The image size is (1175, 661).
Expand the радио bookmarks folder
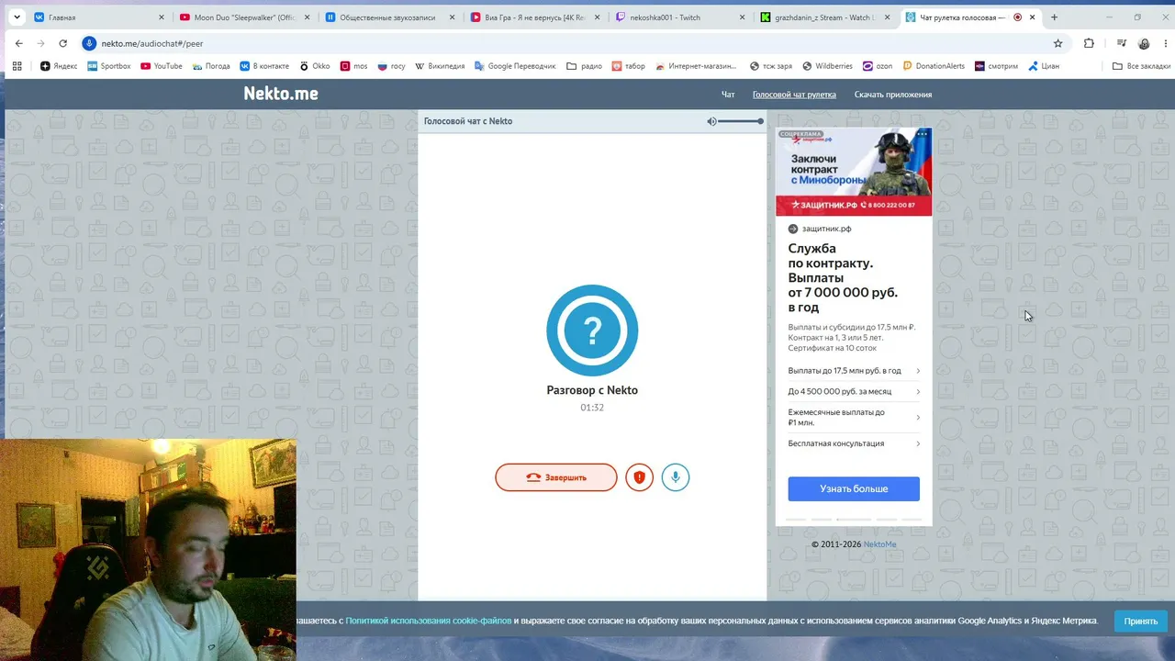[584, 66]
